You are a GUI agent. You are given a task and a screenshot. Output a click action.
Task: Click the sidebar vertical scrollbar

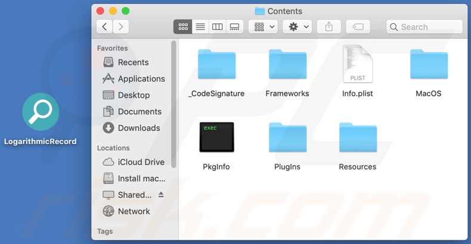(x=173, y=104)
